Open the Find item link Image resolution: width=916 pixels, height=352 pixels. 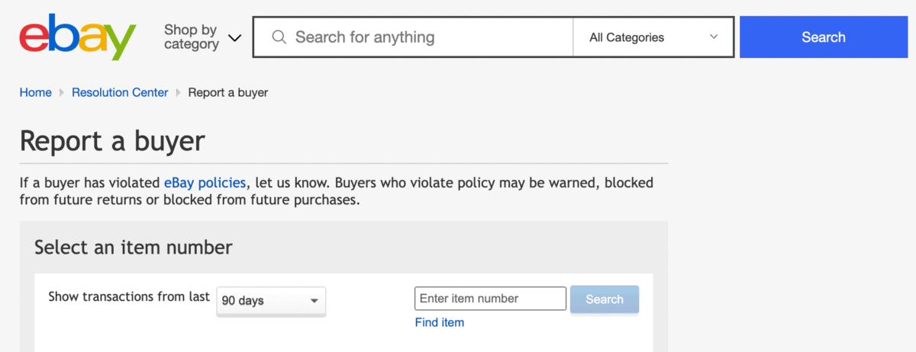440,322
